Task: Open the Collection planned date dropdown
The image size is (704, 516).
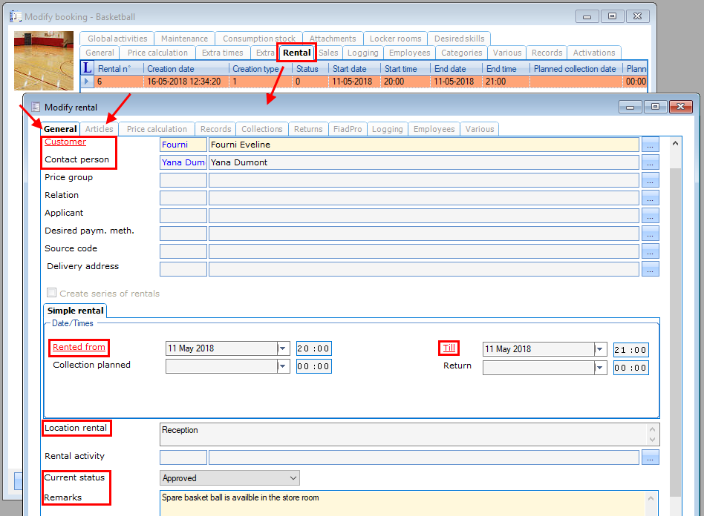Action: coord(283,366)
